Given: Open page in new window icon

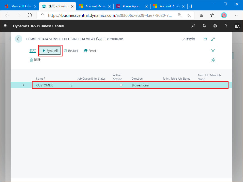Looking at the screenshot, I should point(205,39).
